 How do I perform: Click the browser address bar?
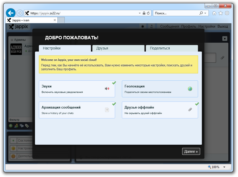point(84,13)
